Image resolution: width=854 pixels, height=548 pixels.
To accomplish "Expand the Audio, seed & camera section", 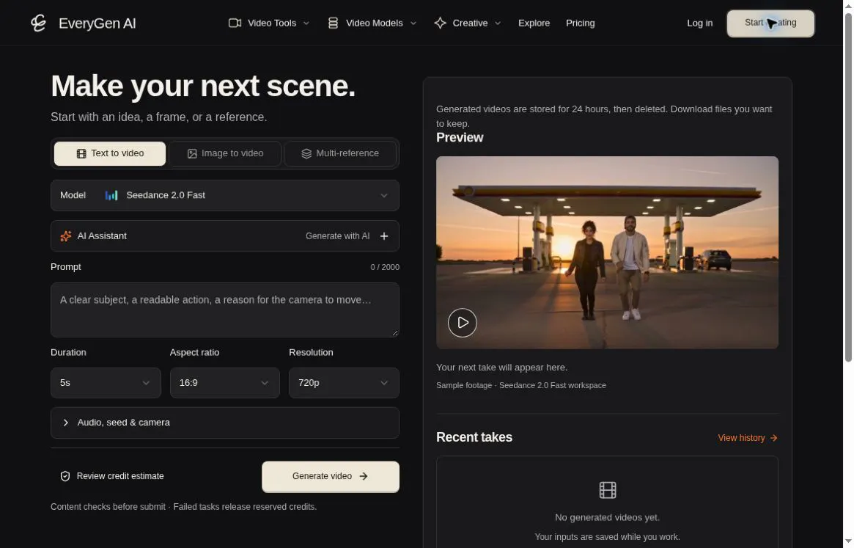I will (x=225, y=423).
